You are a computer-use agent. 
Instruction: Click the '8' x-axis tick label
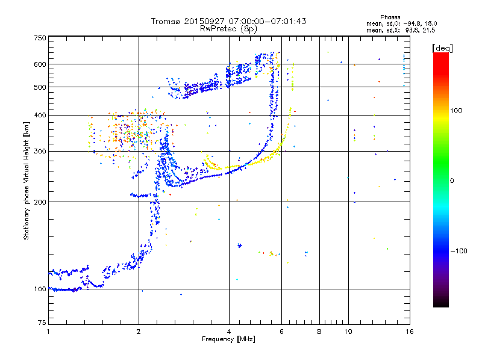tap(319, 332)
